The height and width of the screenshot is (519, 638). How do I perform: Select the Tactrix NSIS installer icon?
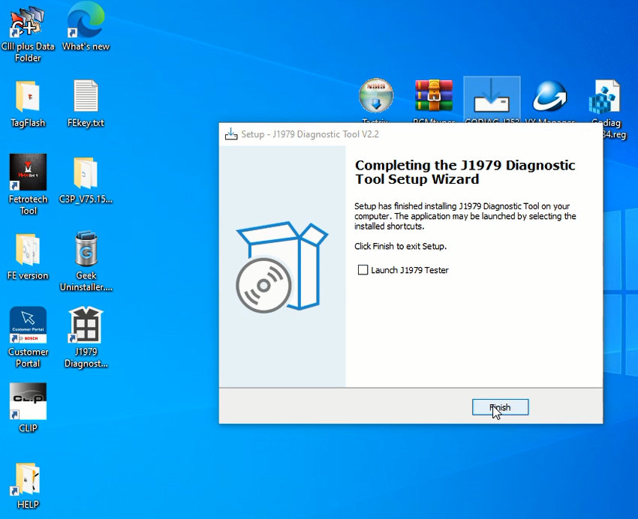tap(376, 97)
